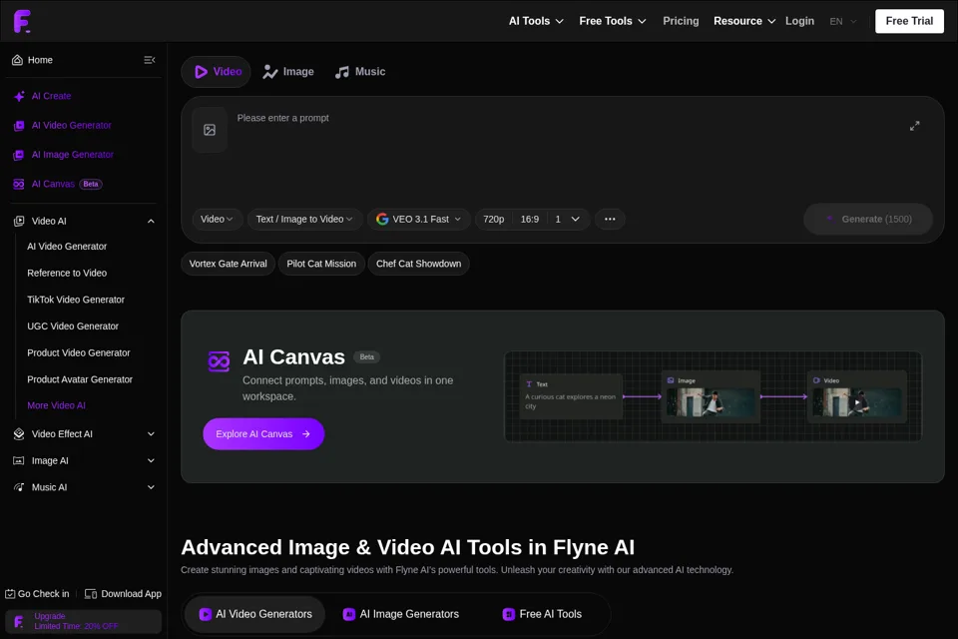
Task: Open Reference to Video in sidebar
Action: tap(67, 274)
